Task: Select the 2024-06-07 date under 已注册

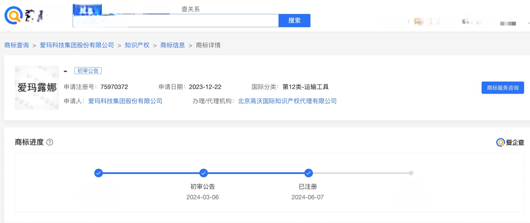Action: click(x=308, y=197)
